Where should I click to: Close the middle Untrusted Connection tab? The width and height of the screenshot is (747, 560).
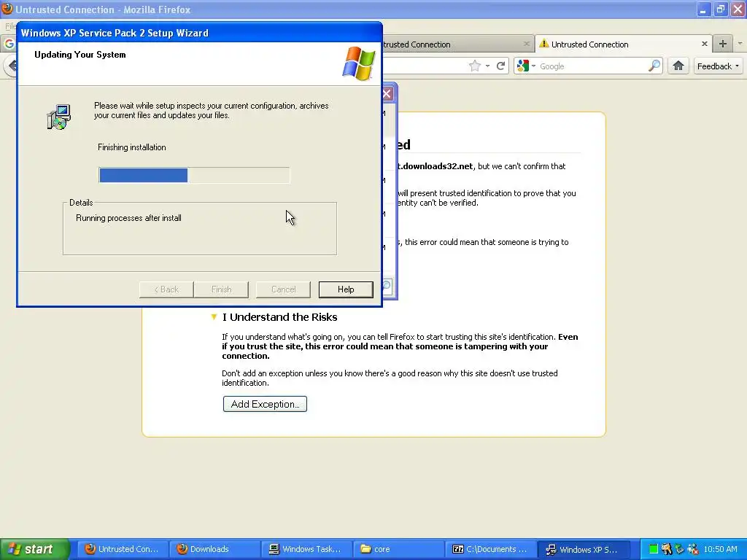526,44
